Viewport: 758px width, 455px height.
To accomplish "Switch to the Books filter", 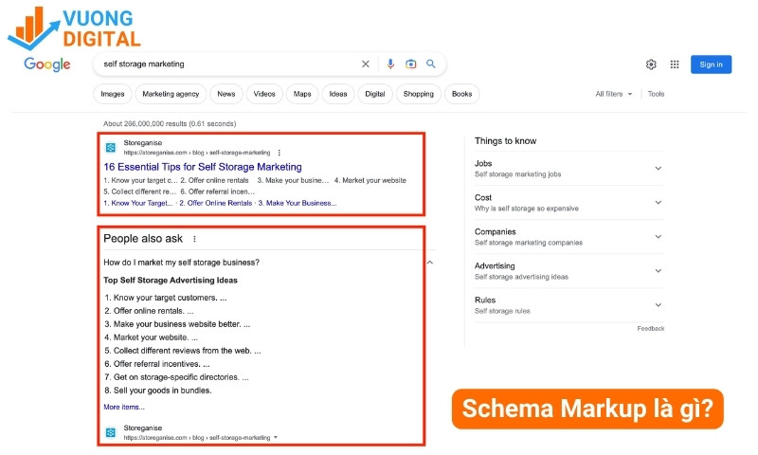I will click(461, 94).
